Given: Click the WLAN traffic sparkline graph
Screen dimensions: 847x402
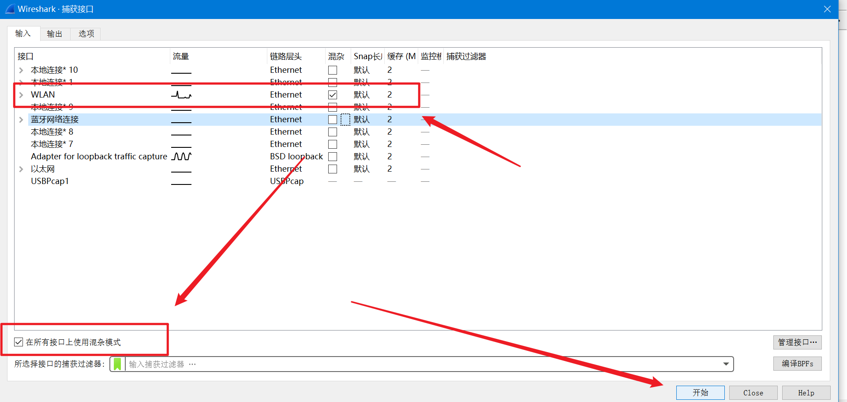Looking at the screenshot, I should point(181,94).
